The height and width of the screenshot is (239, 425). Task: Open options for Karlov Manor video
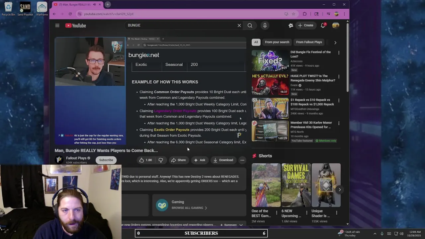(339, 123)
